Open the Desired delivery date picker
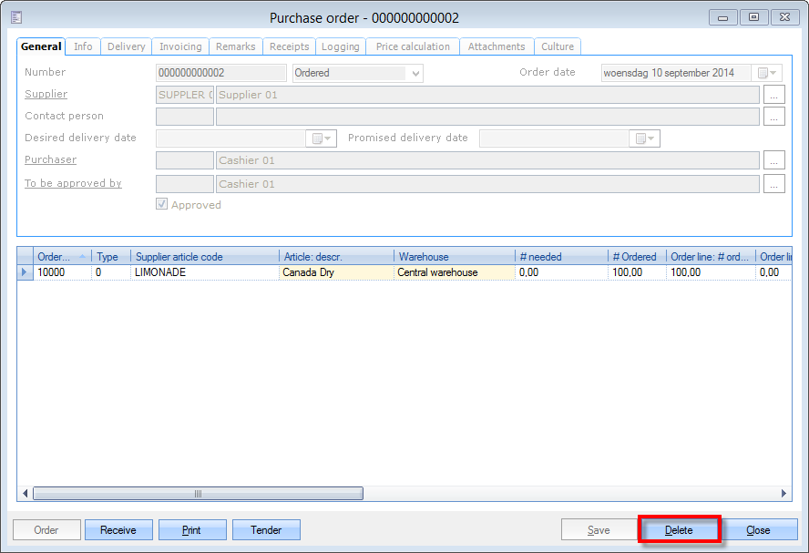This screenshot has width=809, height=553. coord(323,138)
